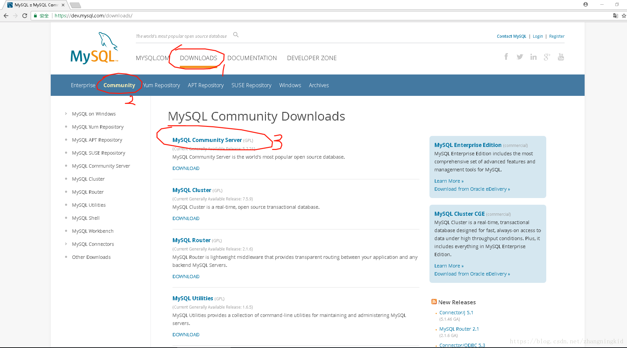This screenshot has height=348, width=627.
Task: Click the Register link
Action: tap(557, 36)
